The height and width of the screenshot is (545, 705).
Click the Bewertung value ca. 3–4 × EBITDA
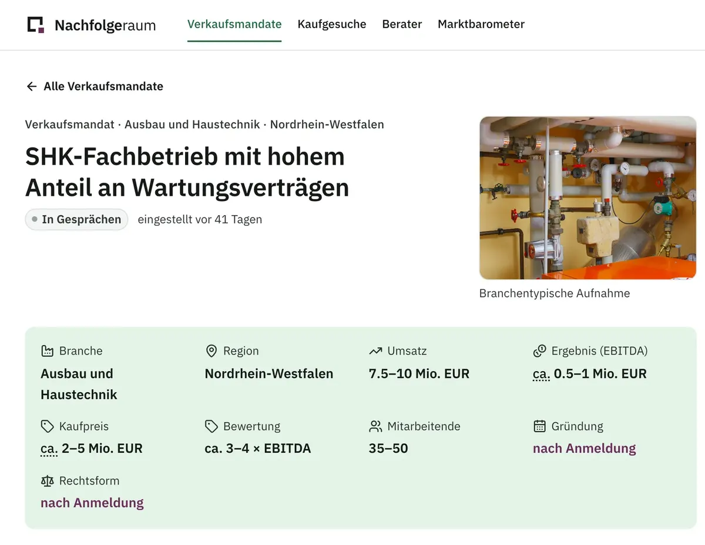pos(258,449)
